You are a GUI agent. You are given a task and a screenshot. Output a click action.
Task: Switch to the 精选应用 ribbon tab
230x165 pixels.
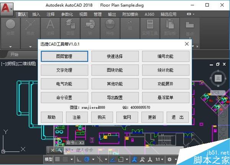tap(168, 14)
